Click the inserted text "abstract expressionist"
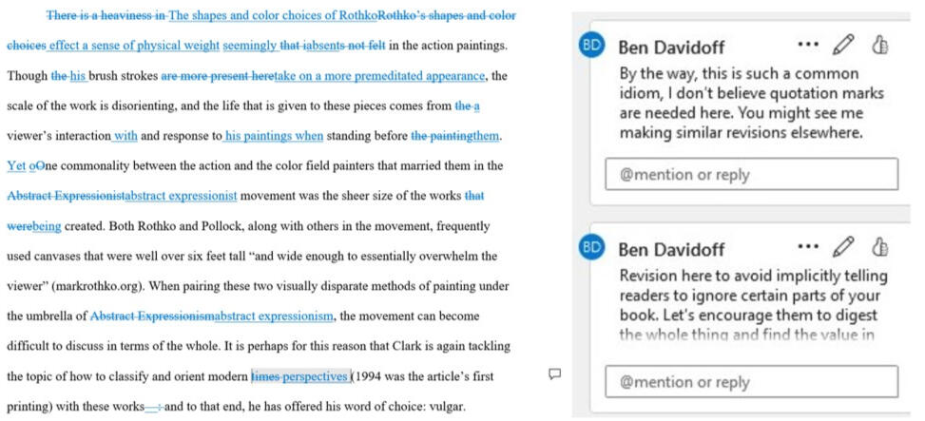The height and width of the screenshot is (421, 925). (x=182, y=196)
